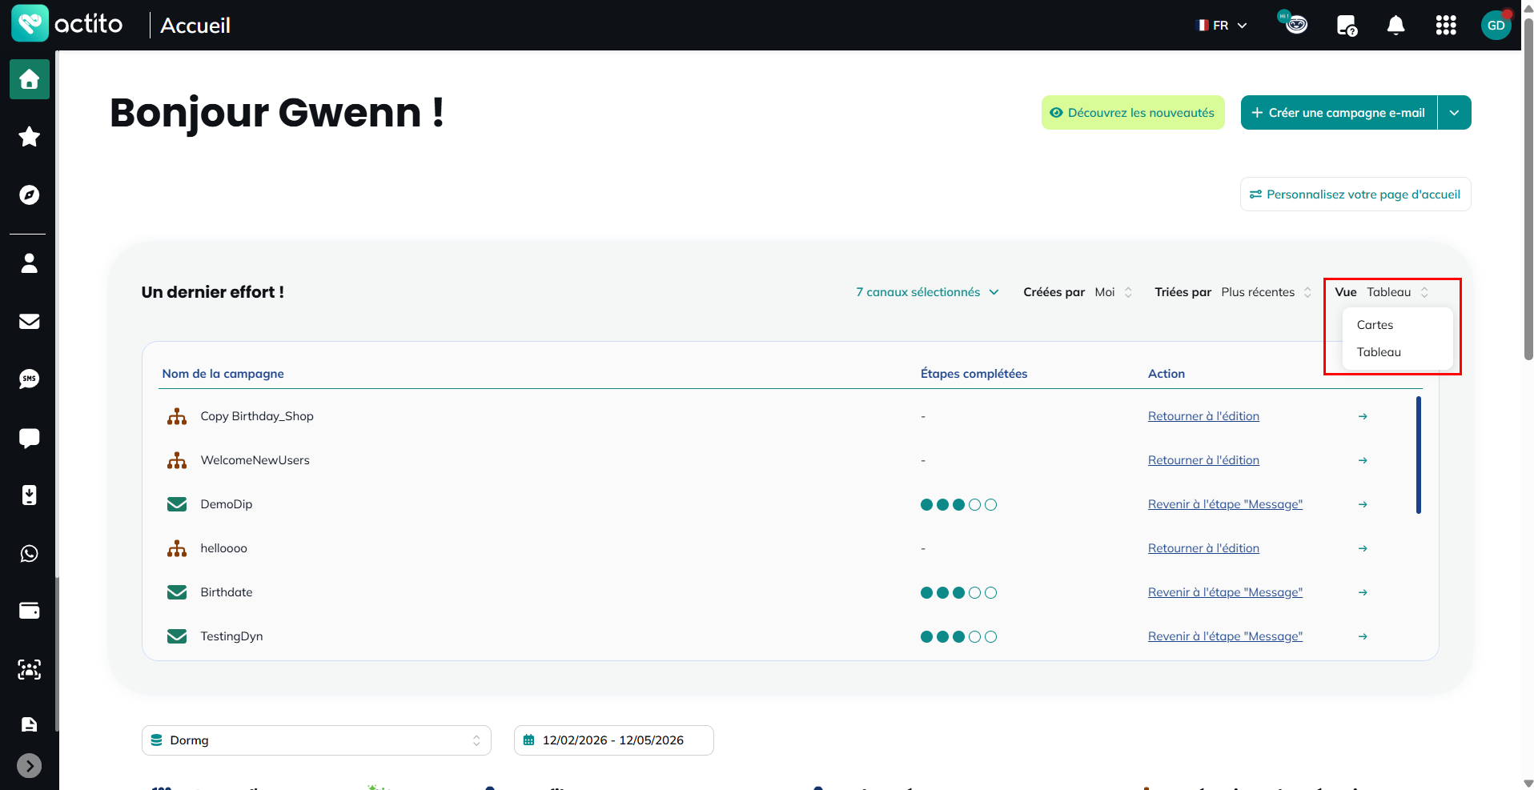The image size is (1534, 790).
Task: Open the Favorites star icon in sidebar
Action: (30, 137)
